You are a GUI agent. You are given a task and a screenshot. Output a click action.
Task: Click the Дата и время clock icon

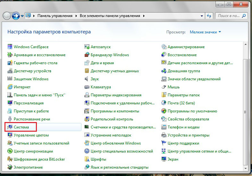click(x=87, y=63)
